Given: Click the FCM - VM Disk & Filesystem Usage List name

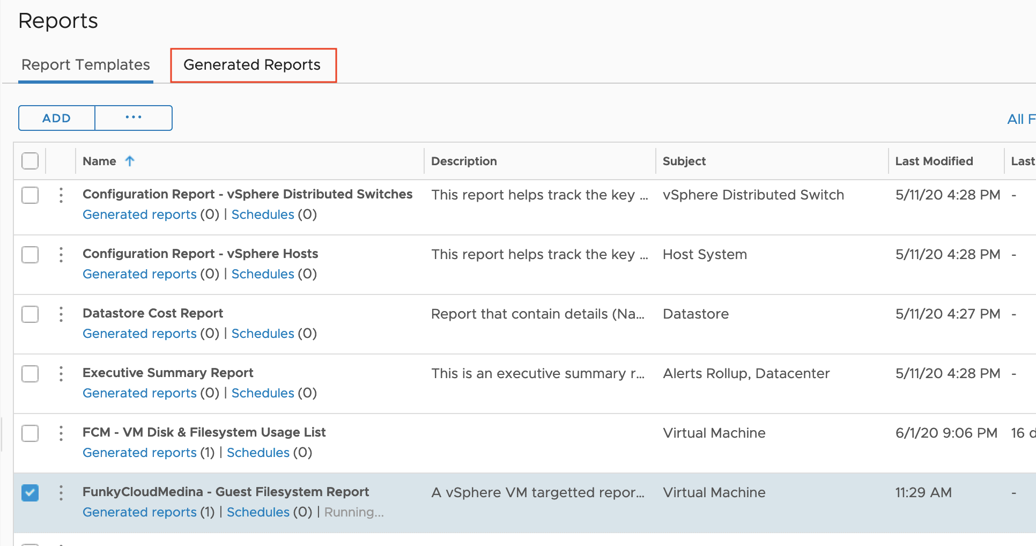Looking at the screenshot, I should (x=204, y=432).
